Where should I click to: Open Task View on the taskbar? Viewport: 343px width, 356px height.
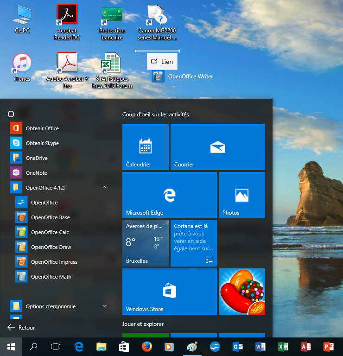56,347
